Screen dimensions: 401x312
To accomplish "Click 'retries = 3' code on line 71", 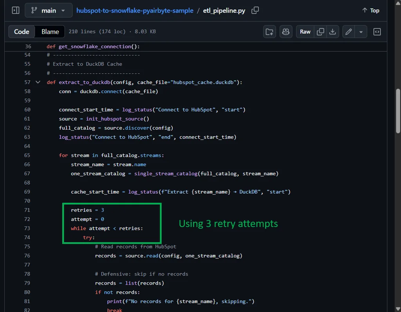I will click(87, 210).
